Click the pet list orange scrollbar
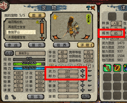 click(x=42, y=28)
